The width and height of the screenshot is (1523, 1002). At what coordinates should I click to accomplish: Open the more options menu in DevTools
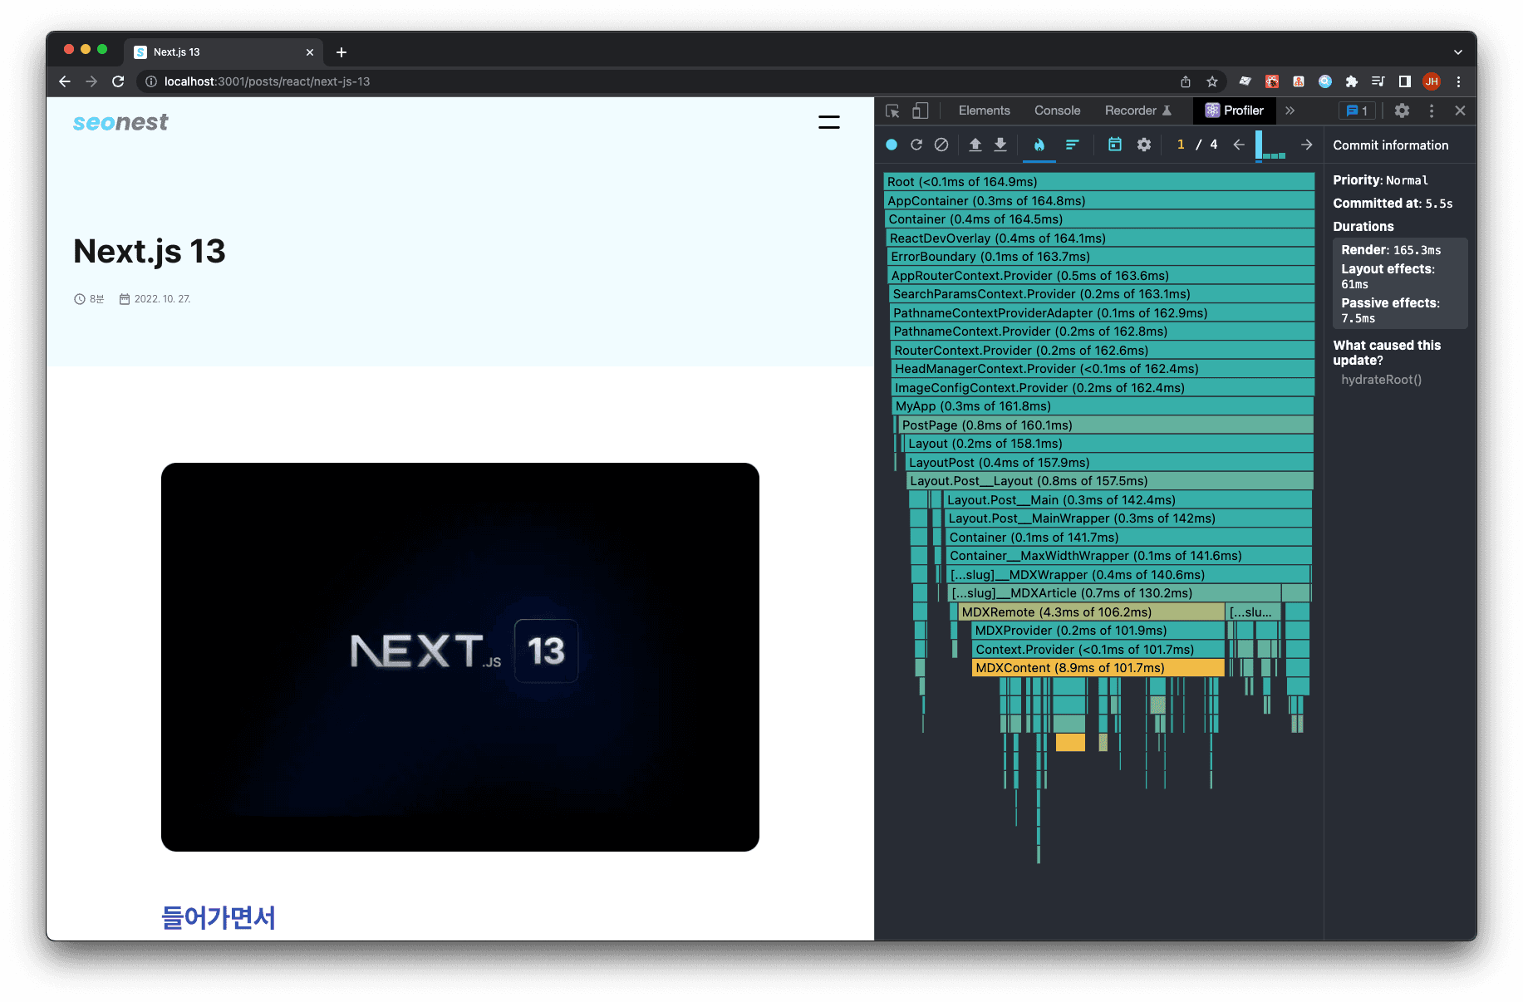point(1431,111)
